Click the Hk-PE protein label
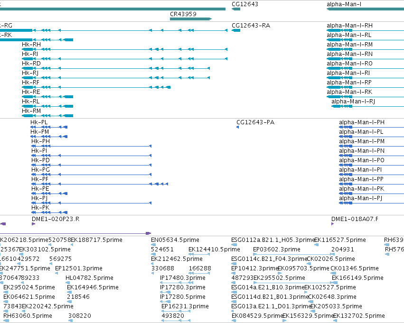404x323 pixels. pyautogui.click(x=40, y=189)
